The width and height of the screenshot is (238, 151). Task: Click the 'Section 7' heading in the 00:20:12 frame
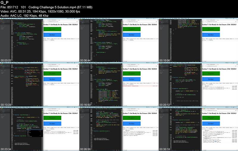tap(219, 69)
